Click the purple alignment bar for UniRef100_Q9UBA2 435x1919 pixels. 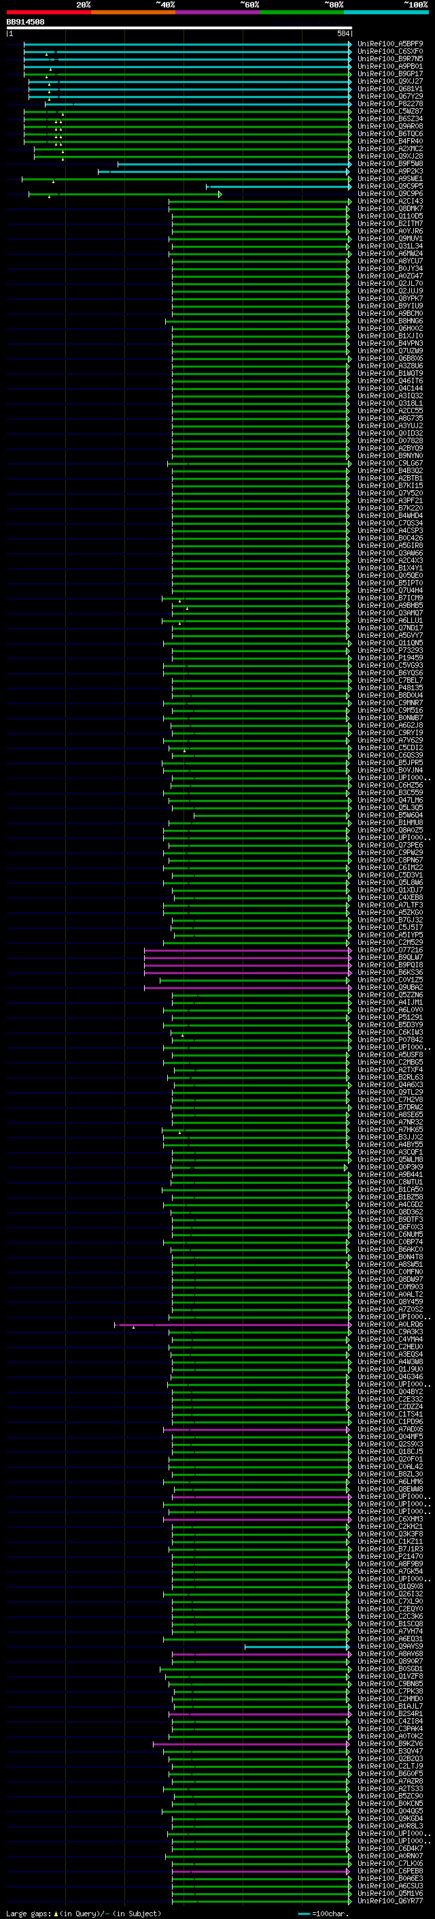coord(247,988)
